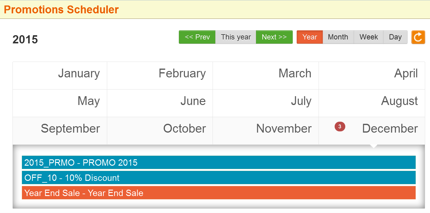Screen dimensions: 430x213
Task: Open the Year End Sale promotion
Action: (x=219, y=193)
